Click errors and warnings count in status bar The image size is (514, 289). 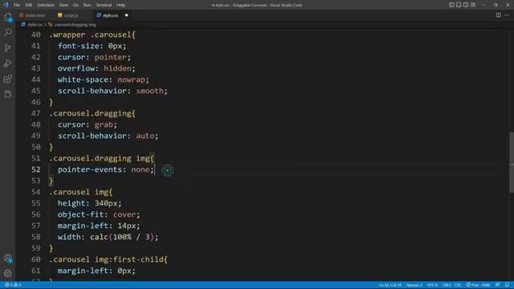13,285
